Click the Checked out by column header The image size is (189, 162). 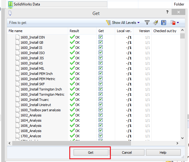click(165, 31)
